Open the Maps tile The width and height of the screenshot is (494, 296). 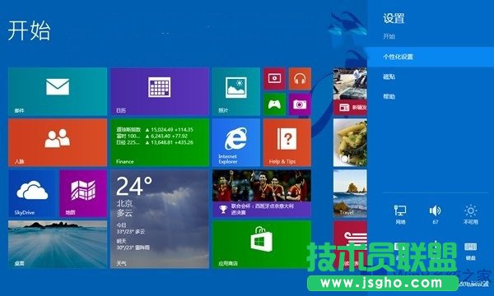point(83,193)
